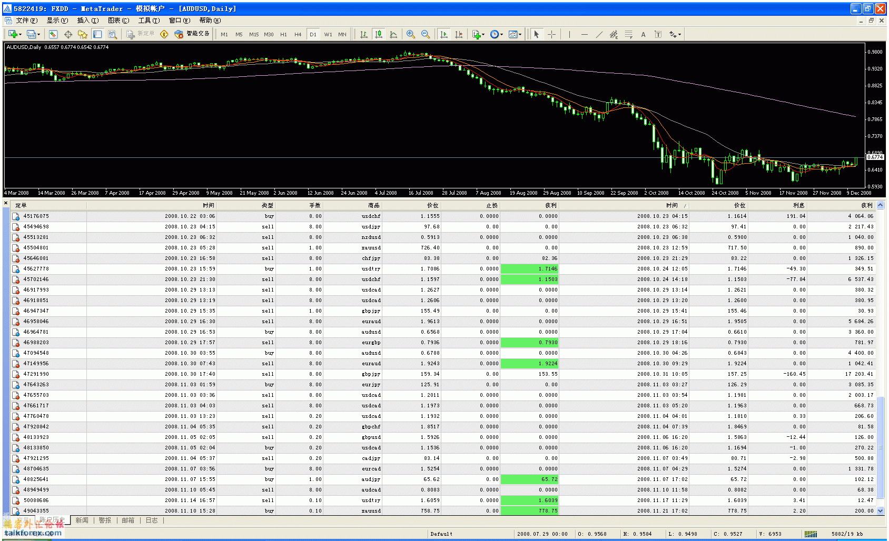889x541 pixels.
Task: Open the Strategy Tester icon
Action: click(112, 34)
